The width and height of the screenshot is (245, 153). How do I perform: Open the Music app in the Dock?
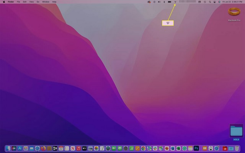[78, 148]
